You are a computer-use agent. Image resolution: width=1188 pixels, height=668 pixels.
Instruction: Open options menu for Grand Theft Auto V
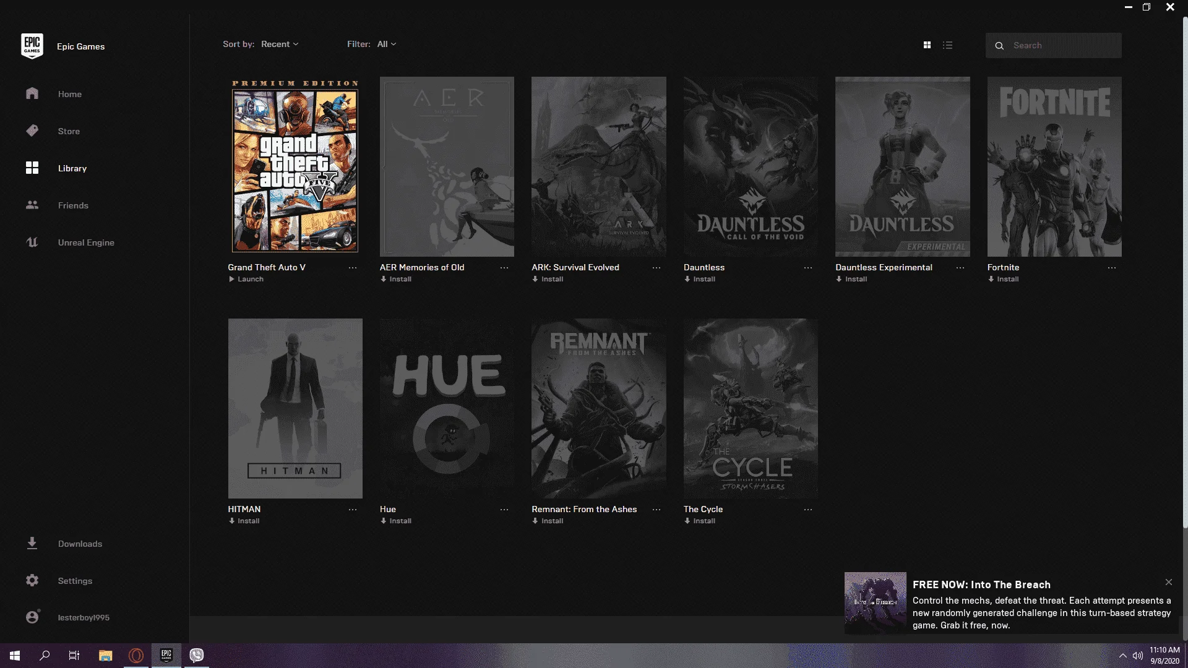point(353,268)
